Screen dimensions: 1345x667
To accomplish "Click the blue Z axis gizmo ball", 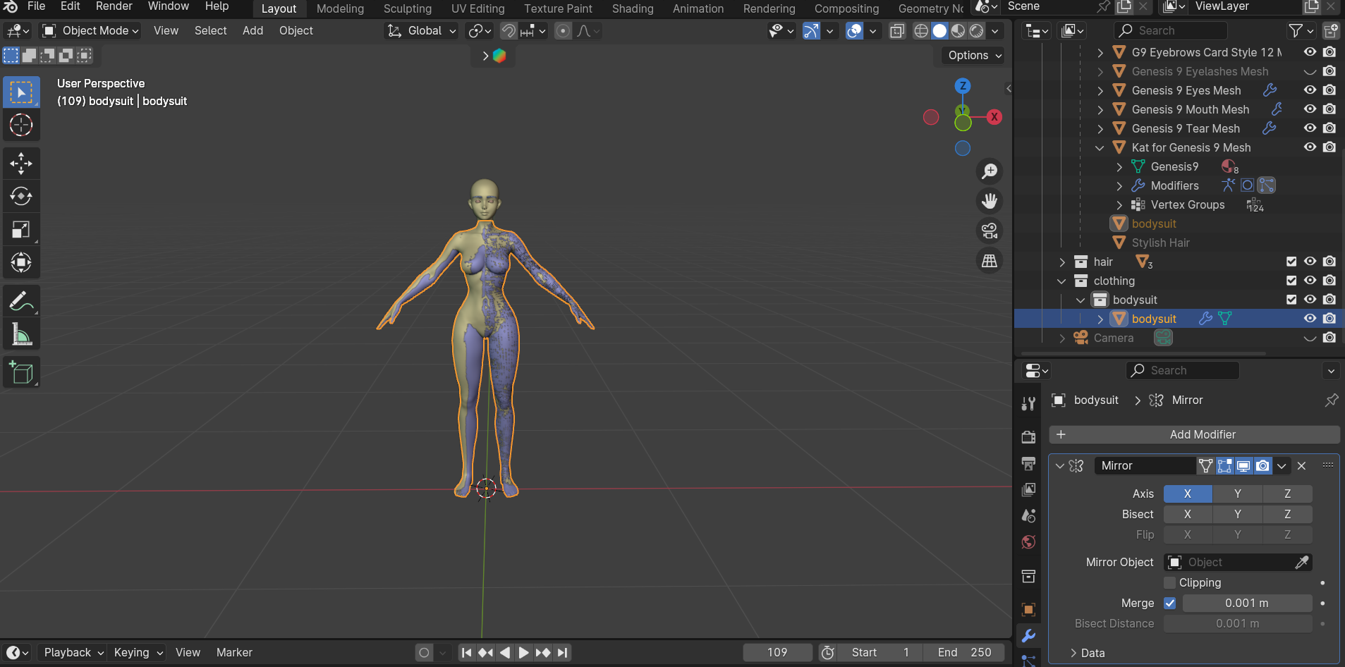I will (x=963, y=86).
